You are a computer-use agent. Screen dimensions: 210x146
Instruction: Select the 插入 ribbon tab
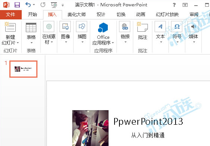pyautogui.click(x=52, y=15)
